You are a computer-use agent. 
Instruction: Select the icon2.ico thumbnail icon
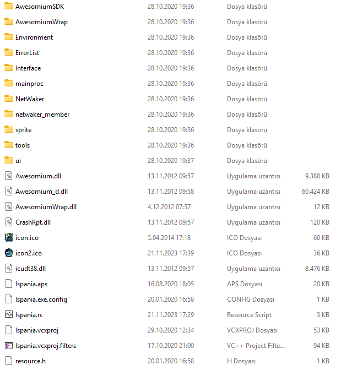9,253
